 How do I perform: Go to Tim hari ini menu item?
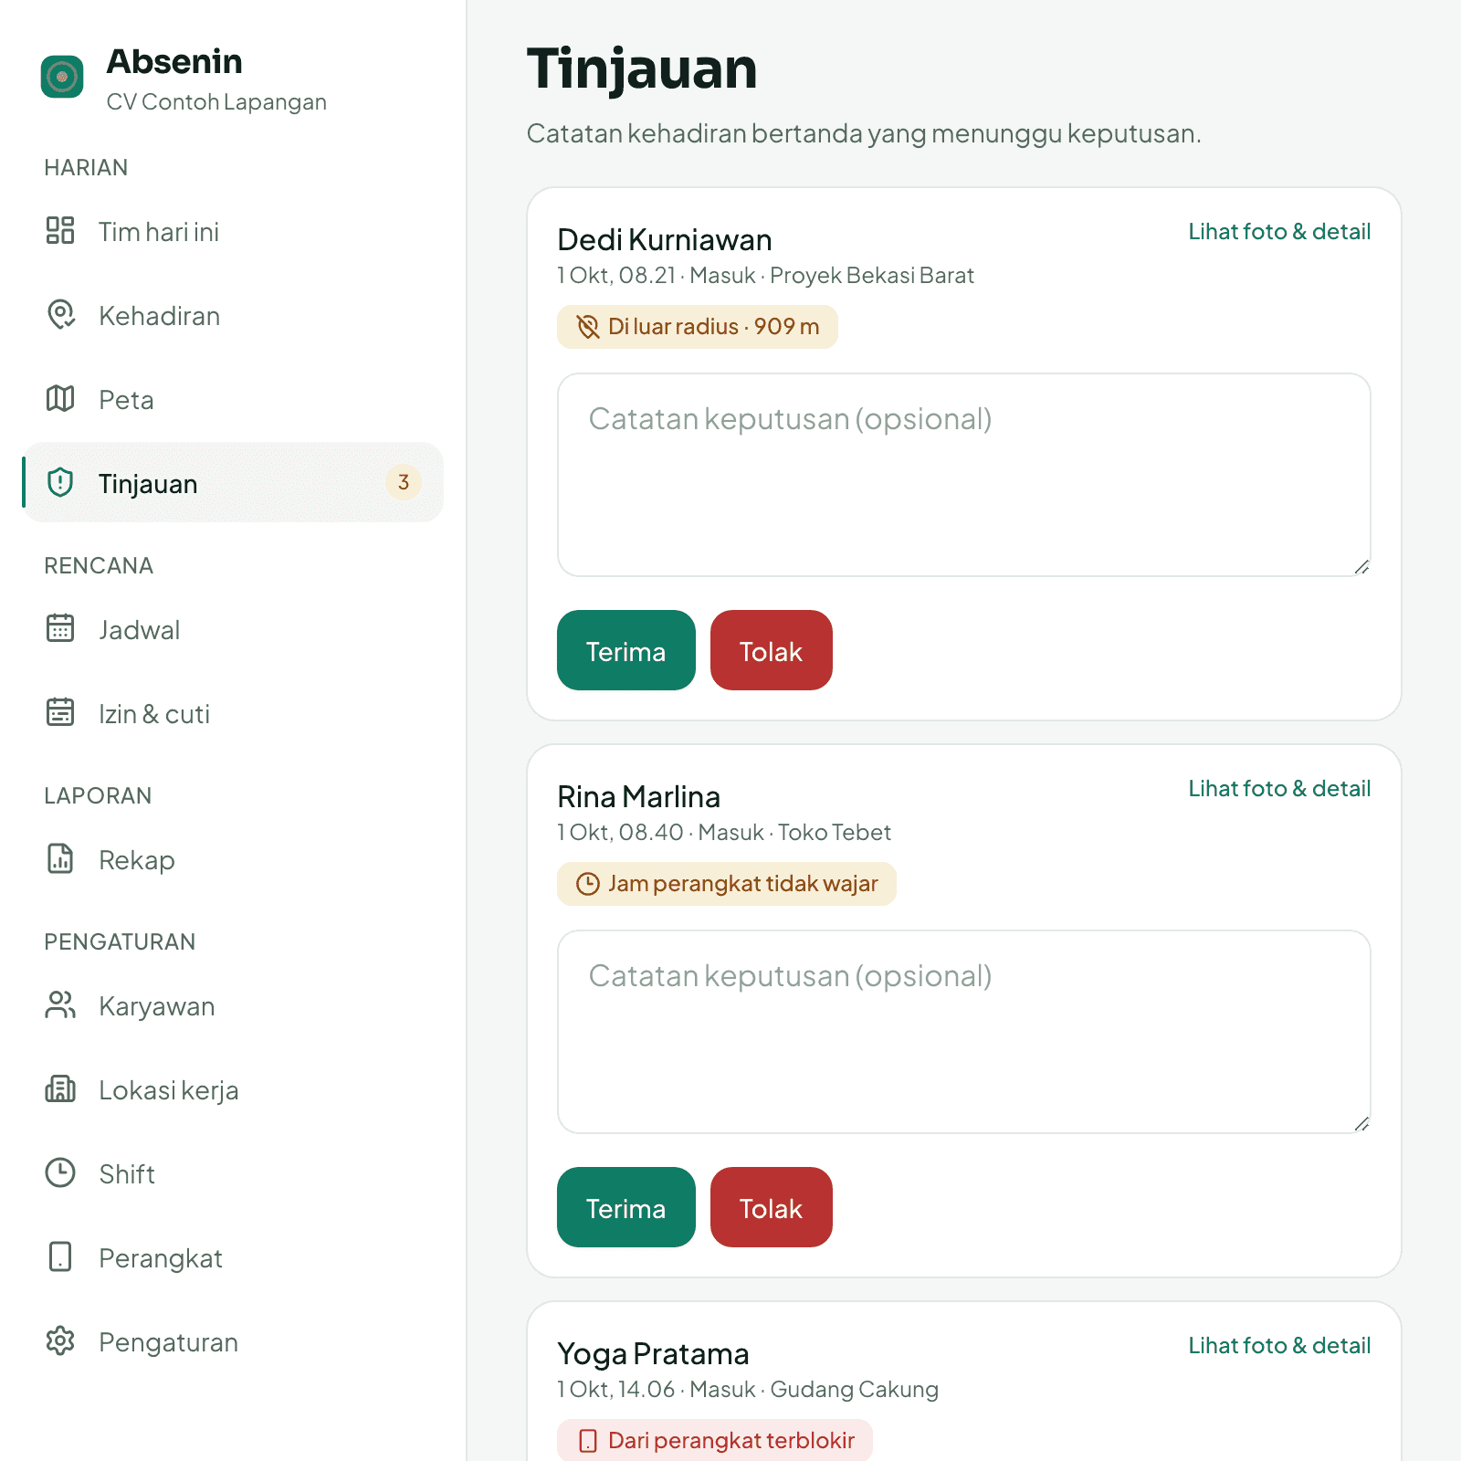coord(233,232)
